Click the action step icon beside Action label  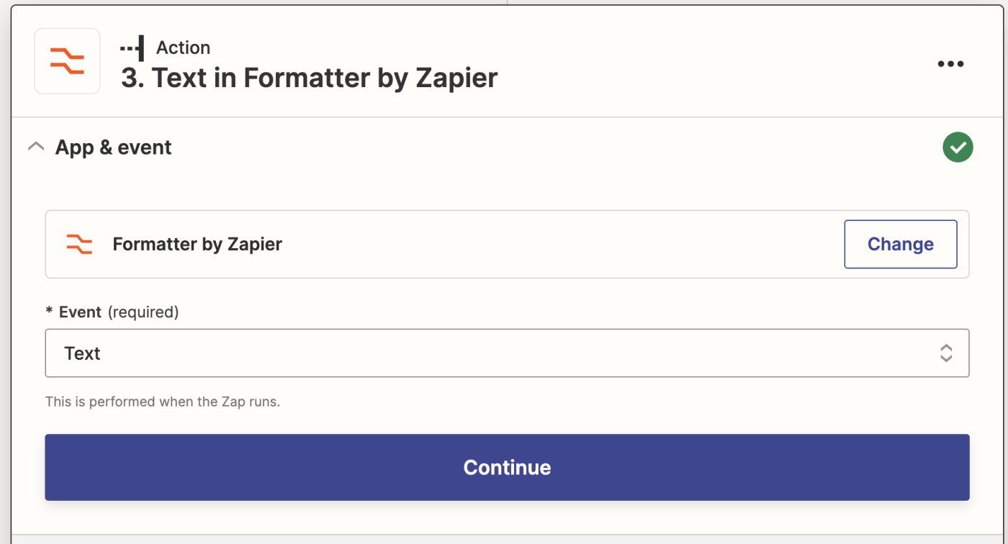[x=132, y=48]
